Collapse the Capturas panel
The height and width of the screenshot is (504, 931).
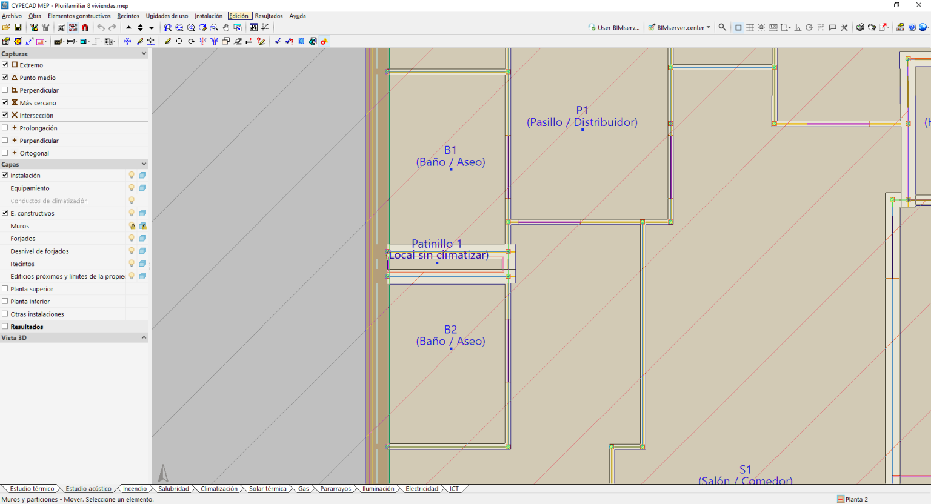pyautogui.click(x=144, y=53)
